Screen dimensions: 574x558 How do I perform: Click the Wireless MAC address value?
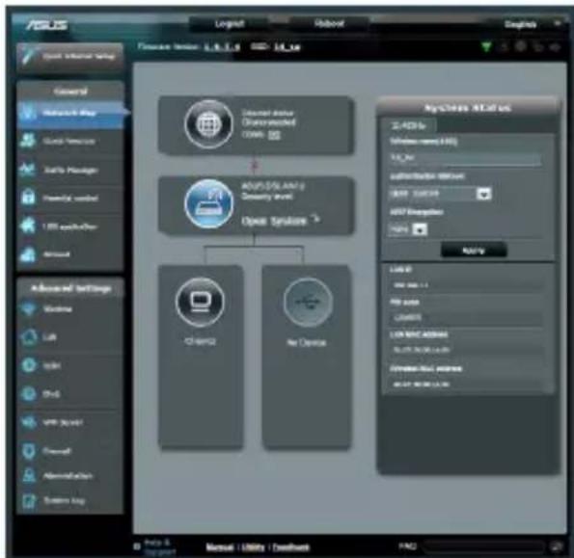click(466, 385)
